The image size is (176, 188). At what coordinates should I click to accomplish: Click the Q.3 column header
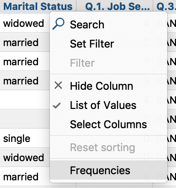[x=164, y=7]
